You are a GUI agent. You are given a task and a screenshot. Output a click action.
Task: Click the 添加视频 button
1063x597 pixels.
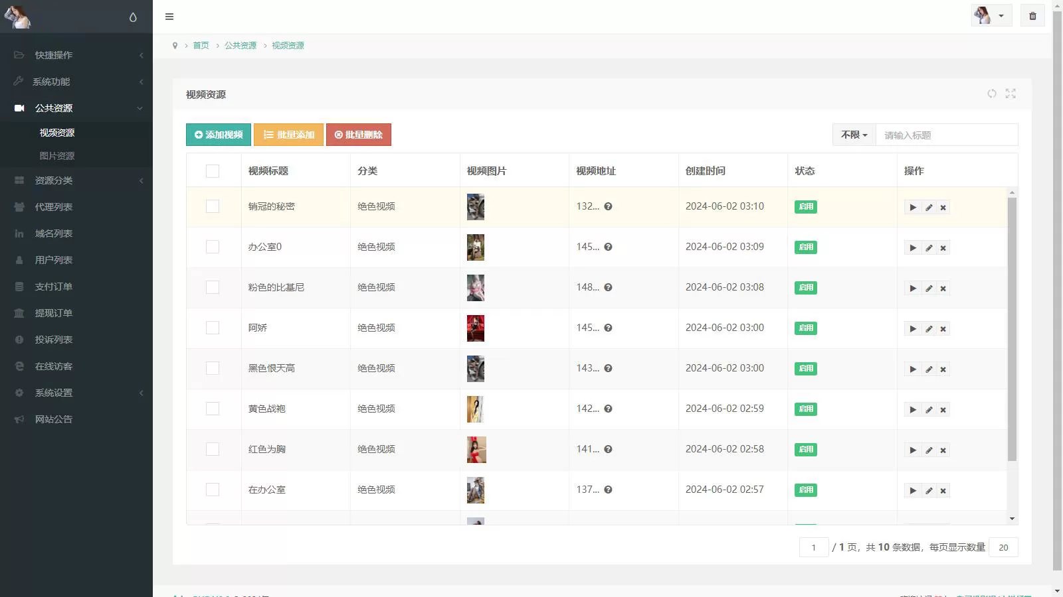[218, 134]
